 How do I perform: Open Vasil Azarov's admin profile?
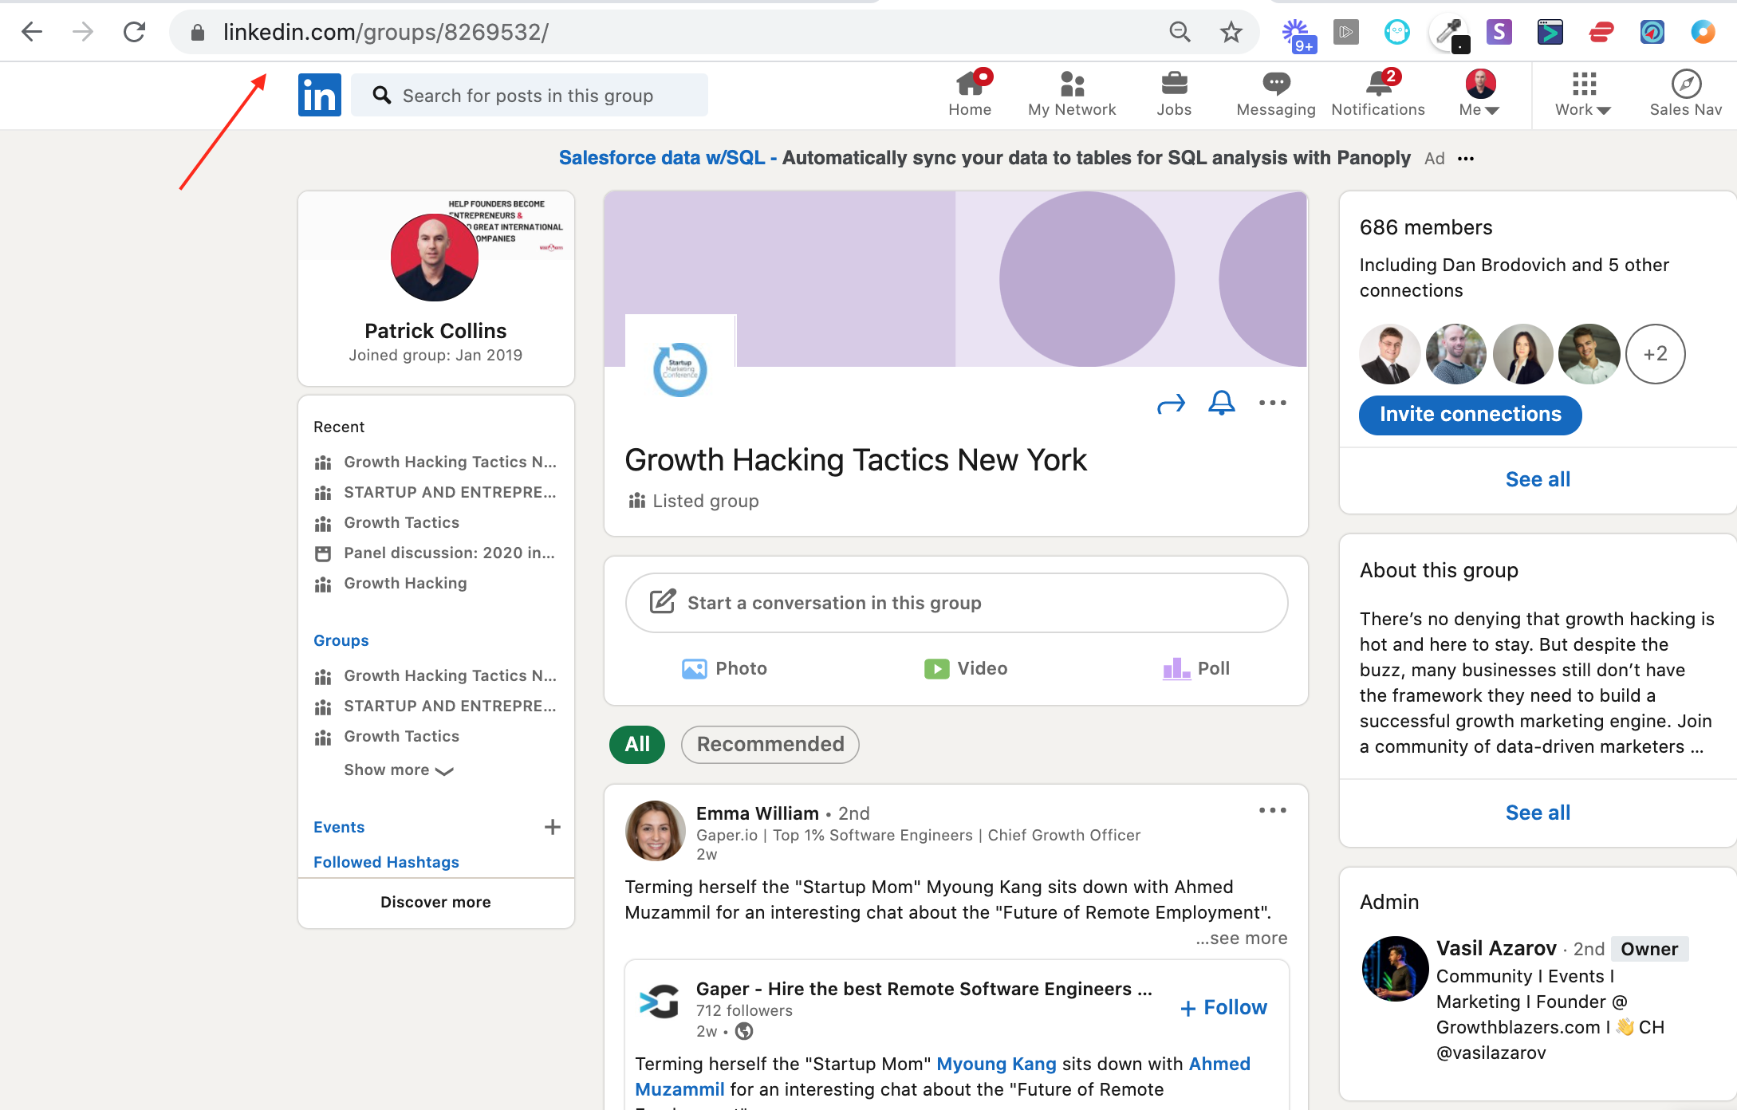point(1496,948)
